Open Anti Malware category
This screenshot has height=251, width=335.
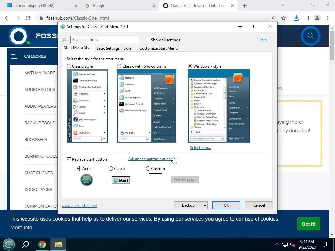point(40,73)
